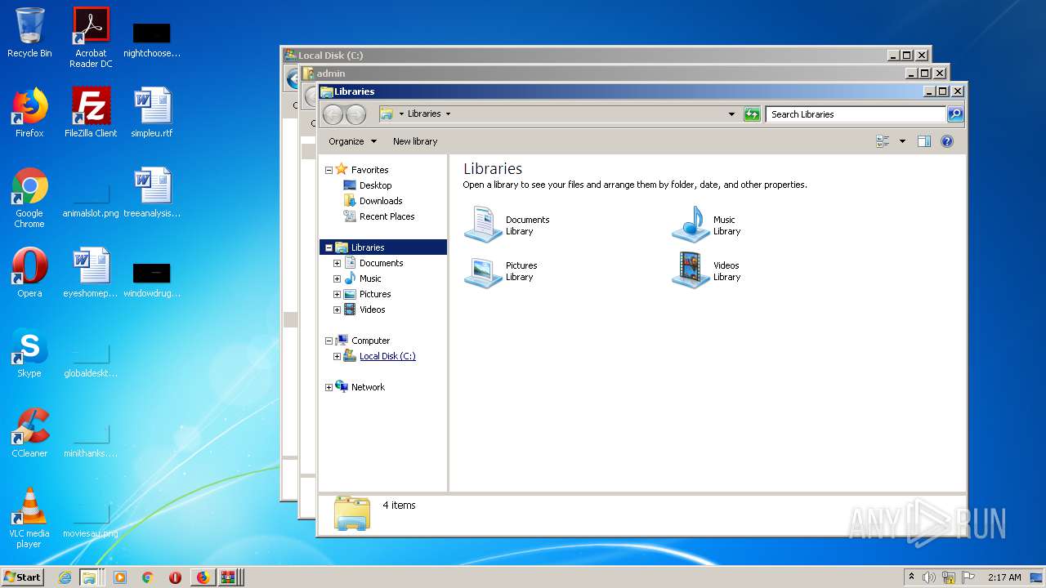Select Favorites in the navigation pane

pyautogui.click(x=369, y=170)
